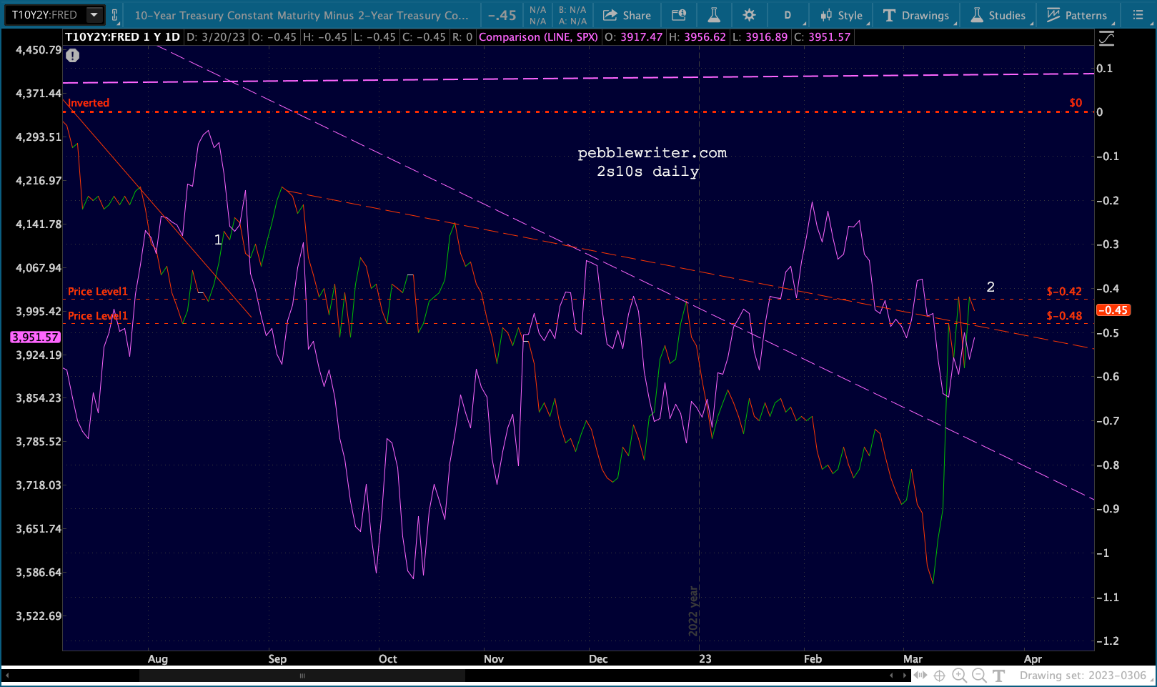Open chart settings gear icon

[x=749, y=15]
